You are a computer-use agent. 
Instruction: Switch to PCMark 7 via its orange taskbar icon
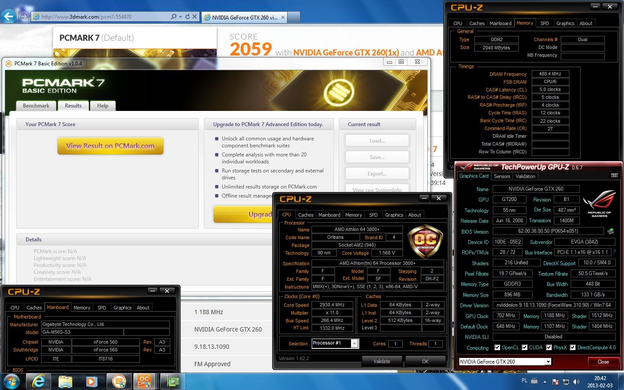coord(118,381)
